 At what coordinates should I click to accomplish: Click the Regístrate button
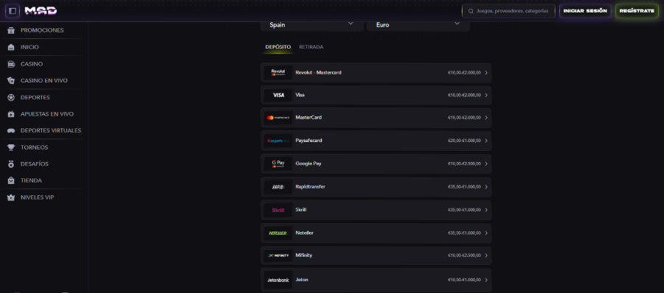click(637, 11)
